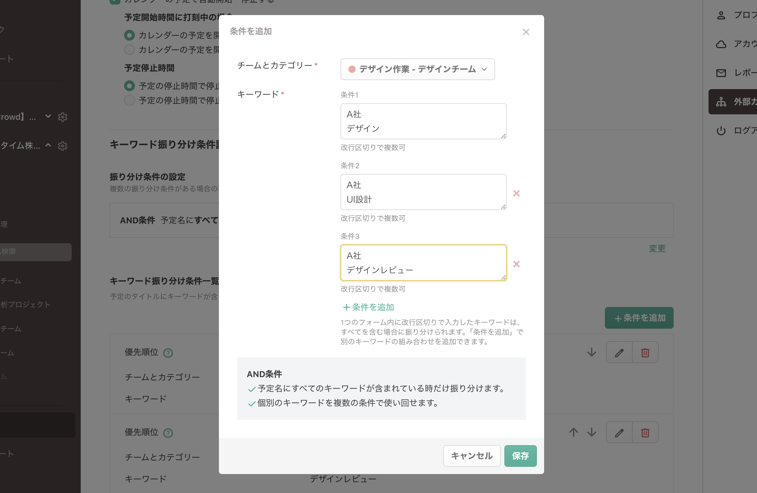This screenshot has width=757, height=493.
Task: Collapse the タイム株 workspace with its chevron
Action: (48, 146)
